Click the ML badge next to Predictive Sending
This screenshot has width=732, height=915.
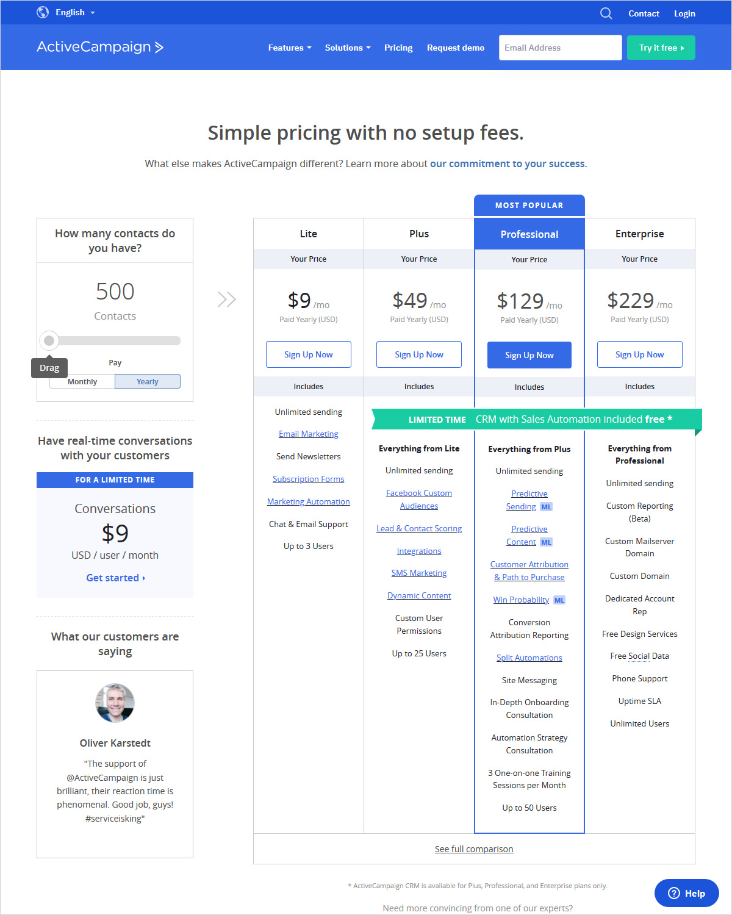coord(547,507)
